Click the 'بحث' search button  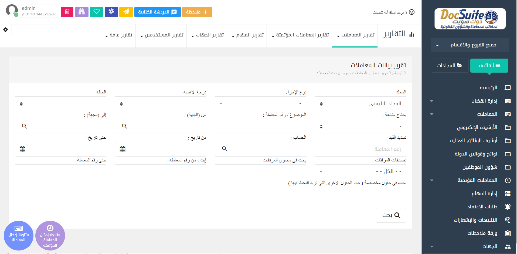(x=391, y=215)
